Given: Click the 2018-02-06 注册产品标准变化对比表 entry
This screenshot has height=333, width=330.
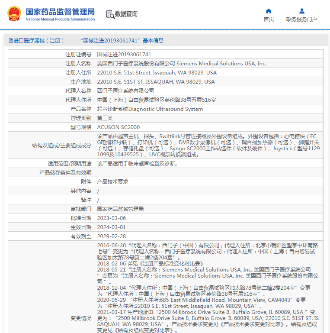Looking at the screenshot, I should point(151,264).
